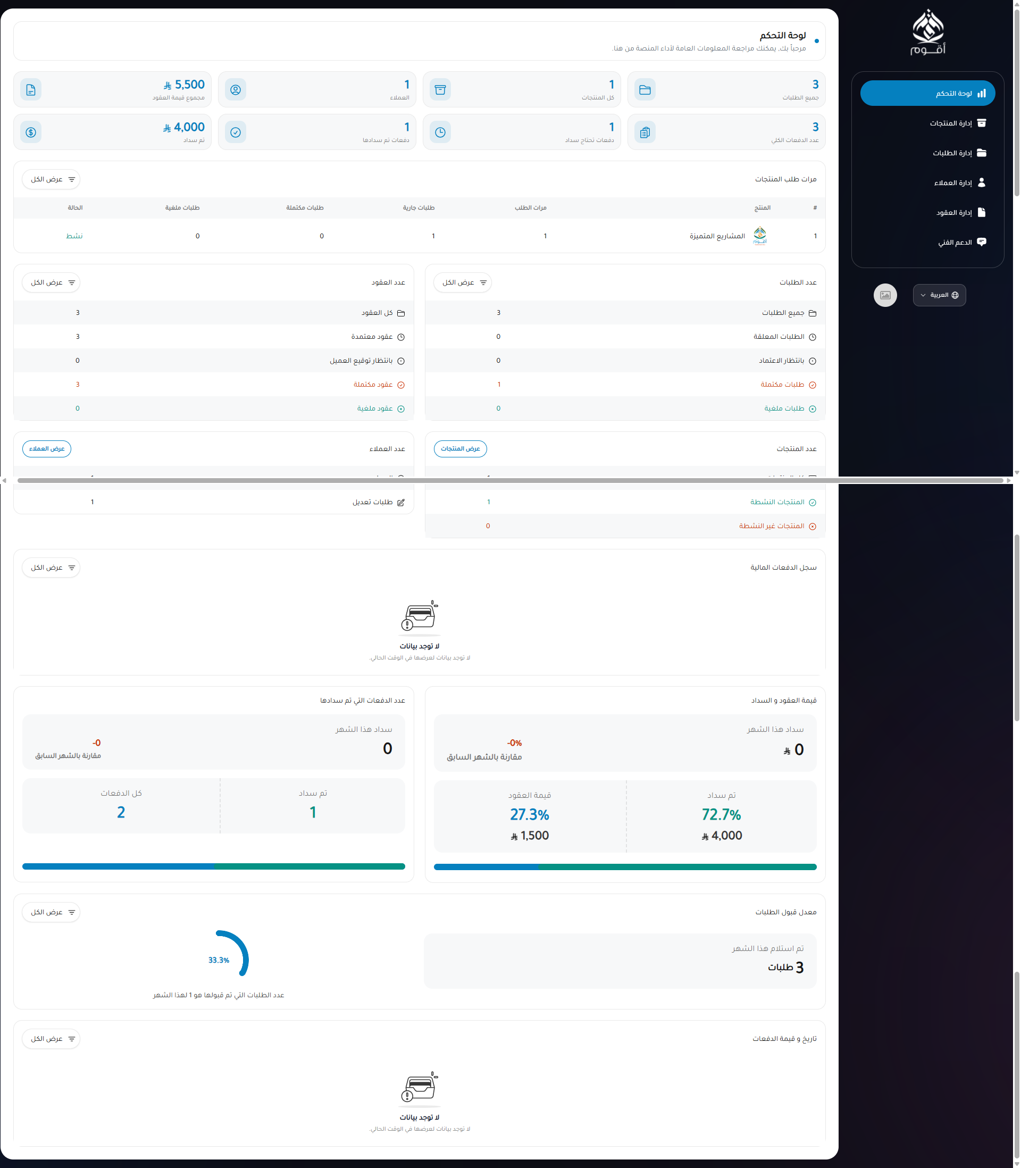
Task: Click the user icon in العملاء card
Action: point(235,89)
